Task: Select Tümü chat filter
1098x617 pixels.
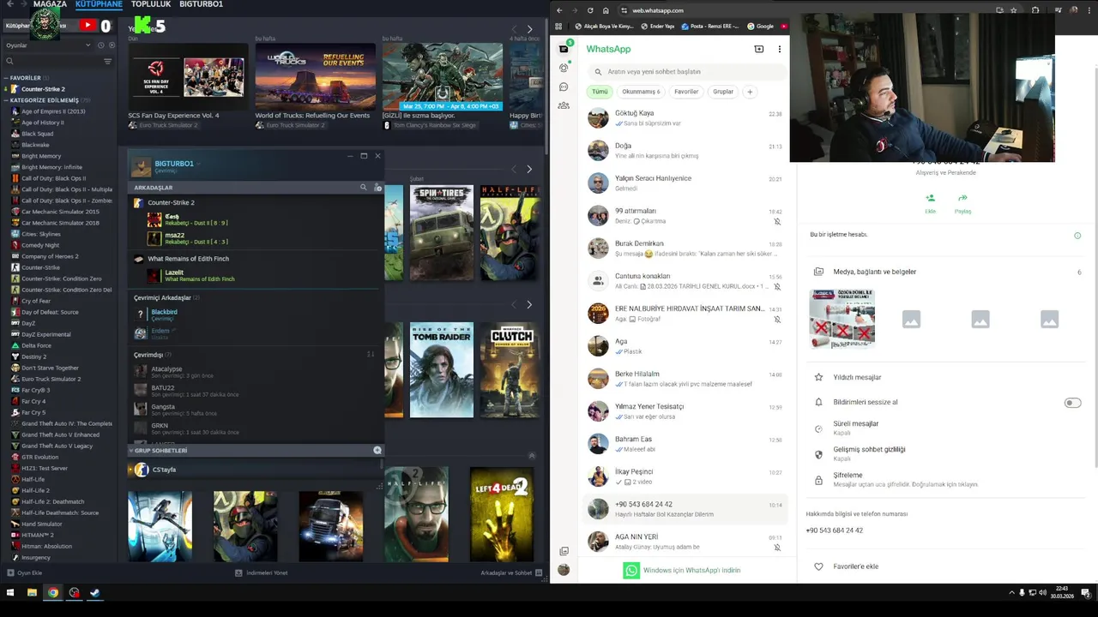Action: coord(600,92)
